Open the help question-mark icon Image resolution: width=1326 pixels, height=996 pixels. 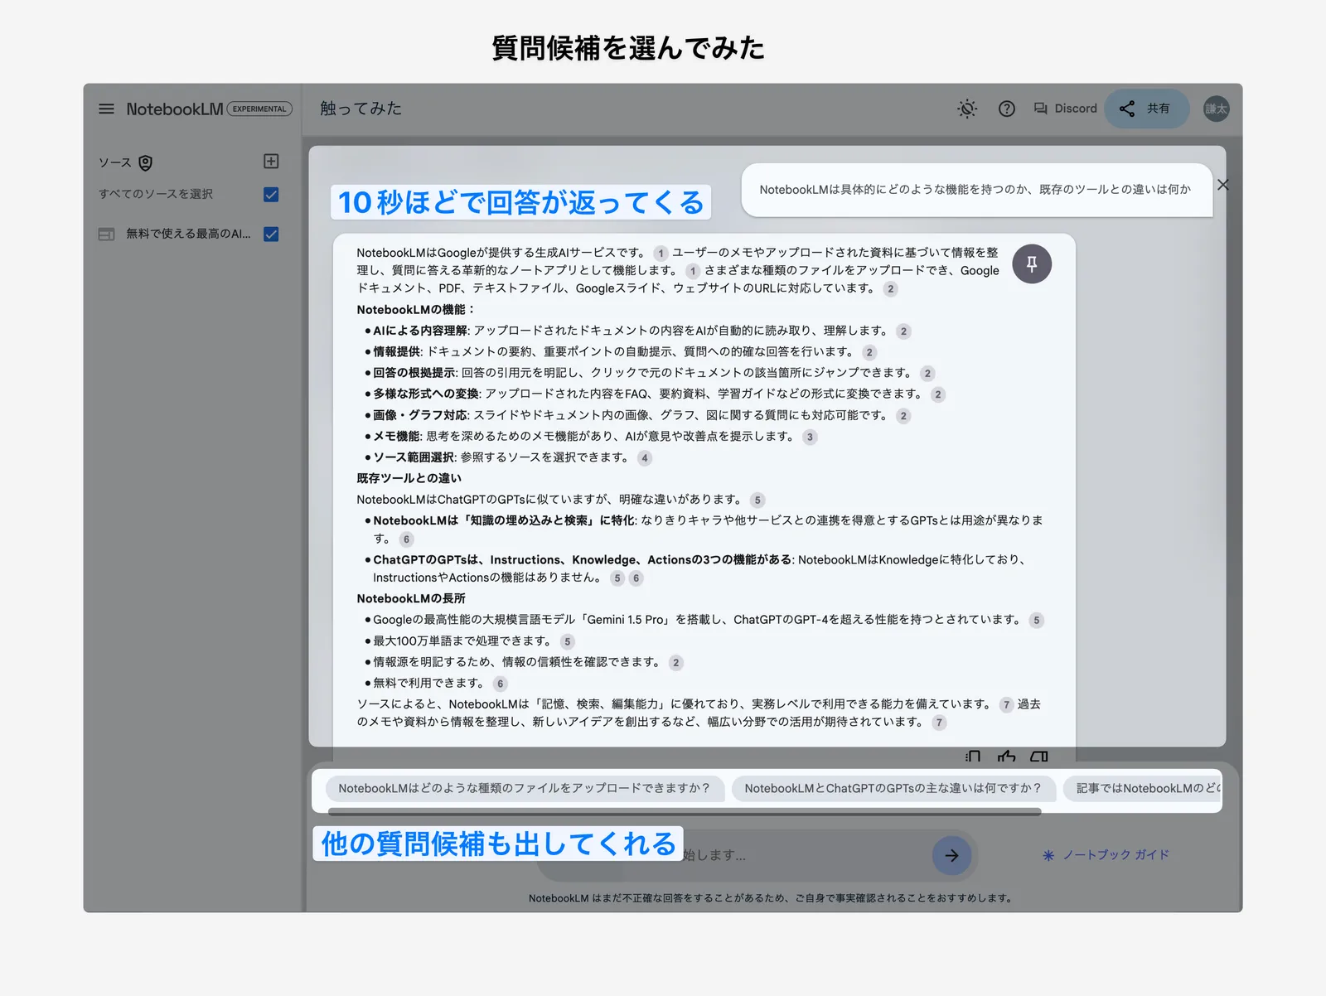pos(1007,109)
